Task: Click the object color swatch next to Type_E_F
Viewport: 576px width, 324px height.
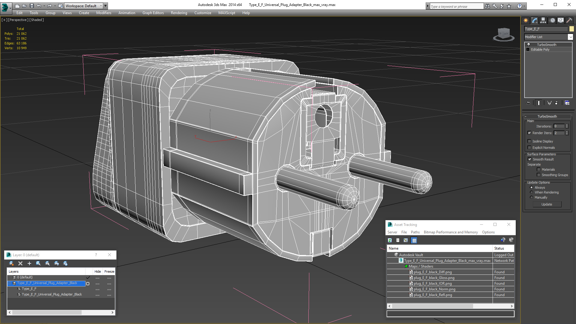Action: (x=571, y=29)
